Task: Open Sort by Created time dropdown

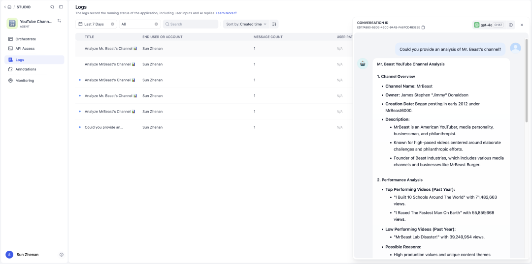Action: click(246, 24)
